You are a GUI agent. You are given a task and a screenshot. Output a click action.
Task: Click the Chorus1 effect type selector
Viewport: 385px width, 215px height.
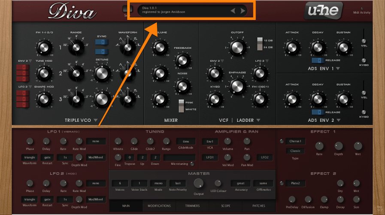pyautogui.click(x=294, y=141)
